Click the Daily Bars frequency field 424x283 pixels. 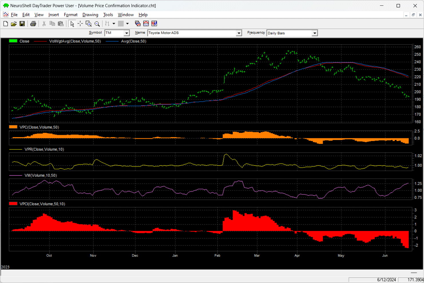tap(290, 33)
